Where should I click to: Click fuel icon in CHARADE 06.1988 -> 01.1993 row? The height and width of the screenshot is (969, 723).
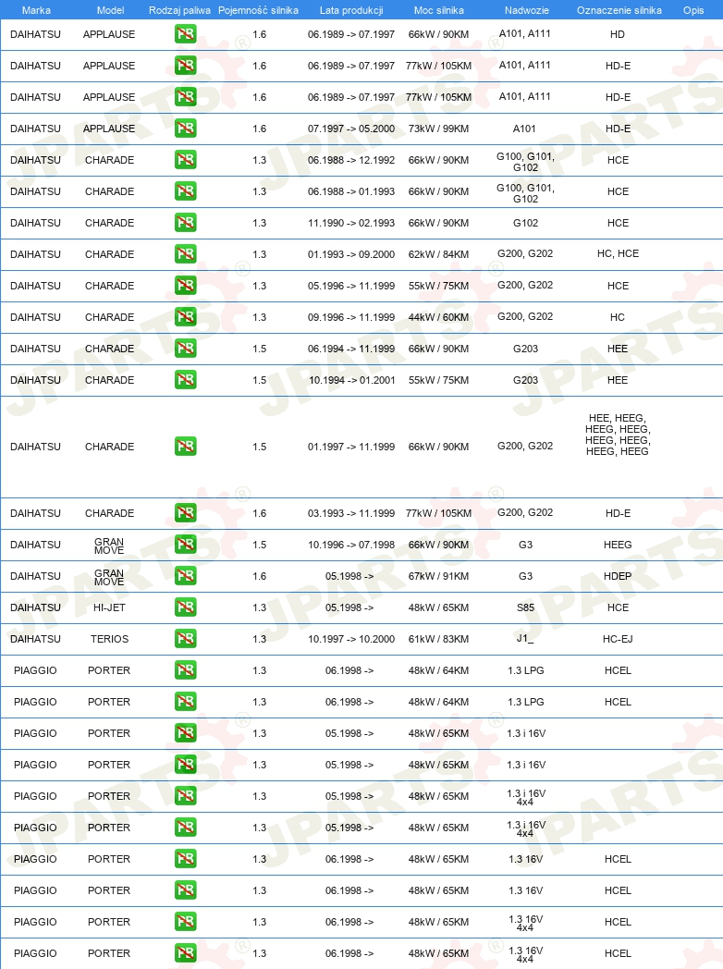pyautogui.click(x=186, y=191)
